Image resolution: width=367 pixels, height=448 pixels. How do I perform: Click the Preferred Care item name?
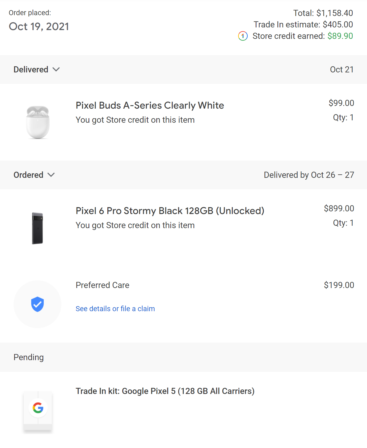coord(102,285)
